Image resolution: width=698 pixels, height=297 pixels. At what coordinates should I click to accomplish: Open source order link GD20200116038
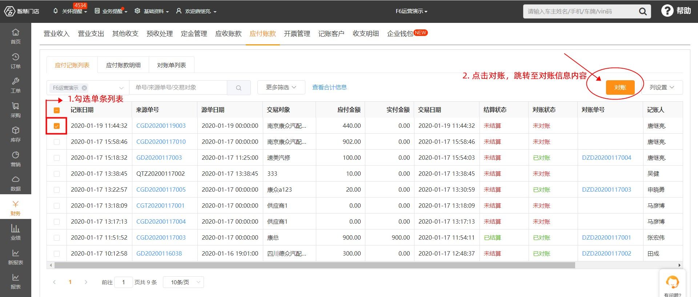coord(159,254)
